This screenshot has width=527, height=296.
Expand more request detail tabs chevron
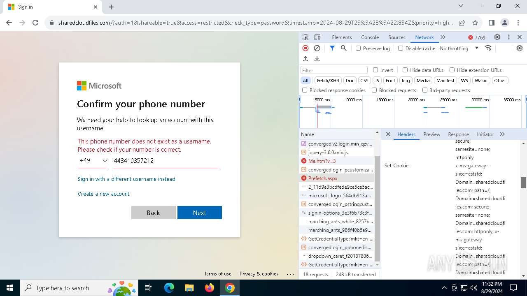(502, 134)
